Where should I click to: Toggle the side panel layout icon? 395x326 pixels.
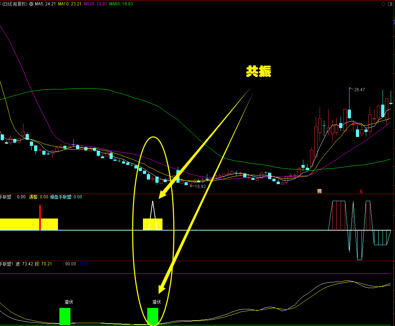coord(390,4)
